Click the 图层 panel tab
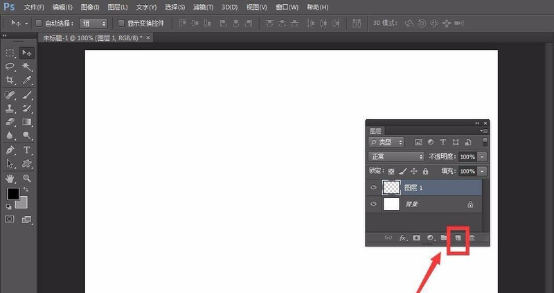This screenshot has width=554, height=293. pos(375,131)
